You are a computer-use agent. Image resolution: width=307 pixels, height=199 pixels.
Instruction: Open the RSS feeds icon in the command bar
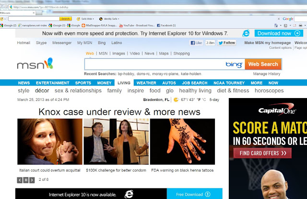coord(286,25)
